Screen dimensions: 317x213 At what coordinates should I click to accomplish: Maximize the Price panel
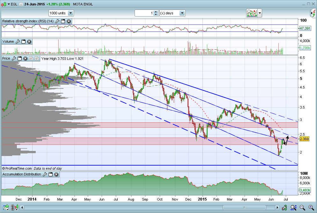click(x=19, y=59)
